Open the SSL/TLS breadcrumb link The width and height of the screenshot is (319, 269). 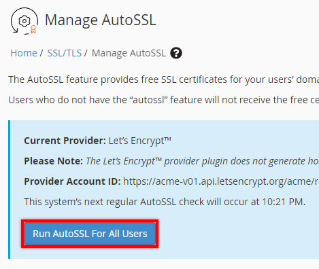tap(64, 53)
